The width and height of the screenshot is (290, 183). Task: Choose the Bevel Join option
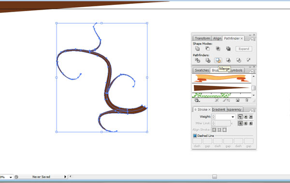coord(251,123)
